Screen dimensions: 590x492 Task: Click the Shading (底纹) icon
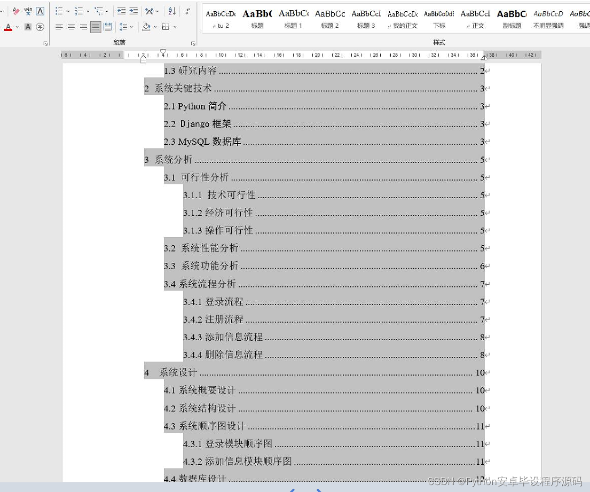pos(146,27)
